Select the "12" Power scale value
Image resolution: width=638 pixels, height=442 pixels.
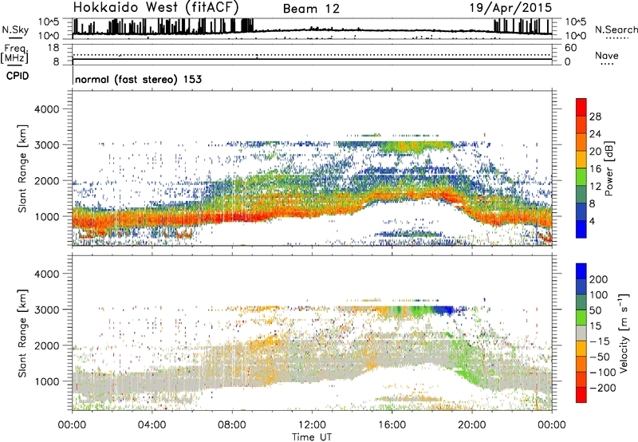(x=595, y=187)
